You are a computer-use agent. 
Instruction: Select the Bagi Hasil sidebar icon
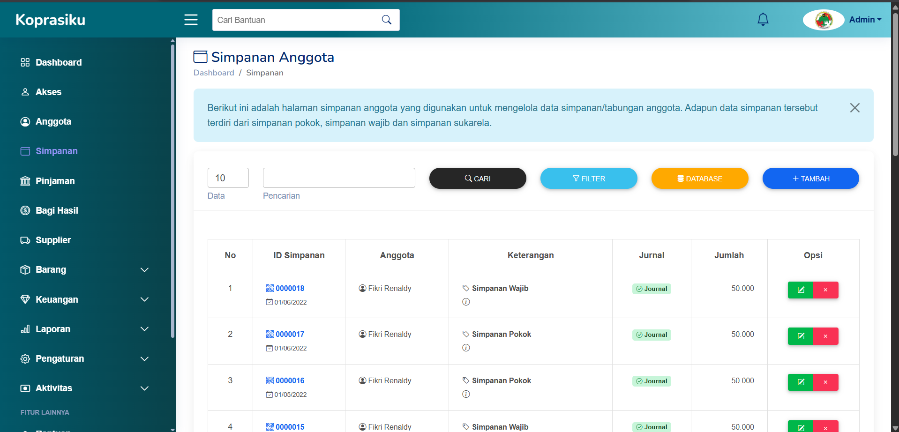[25, 210]
